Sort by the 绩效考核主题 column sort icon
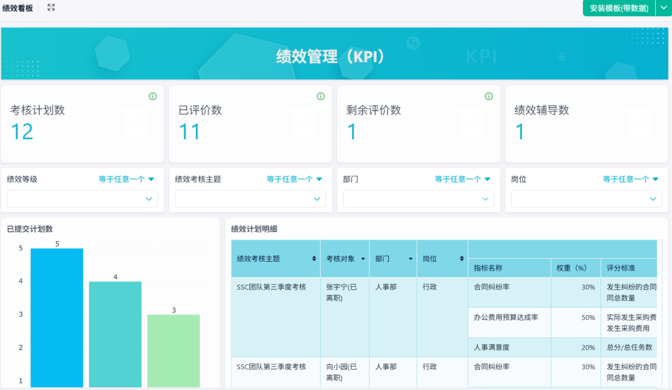Viewport: 672px width, 390px height. pyautogui.click(x=314, y=259)
